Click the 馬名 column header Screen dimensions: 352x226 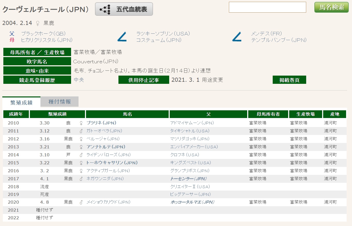(x=127, y=114)
